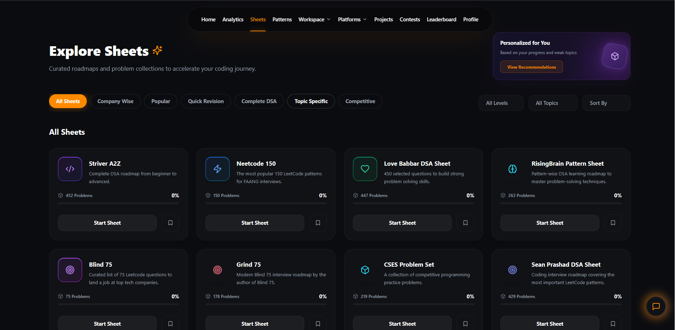The height and width of the screenshot is (330, 675).
Task: Open the Sort By dropdown
Action: pos(606,103)
